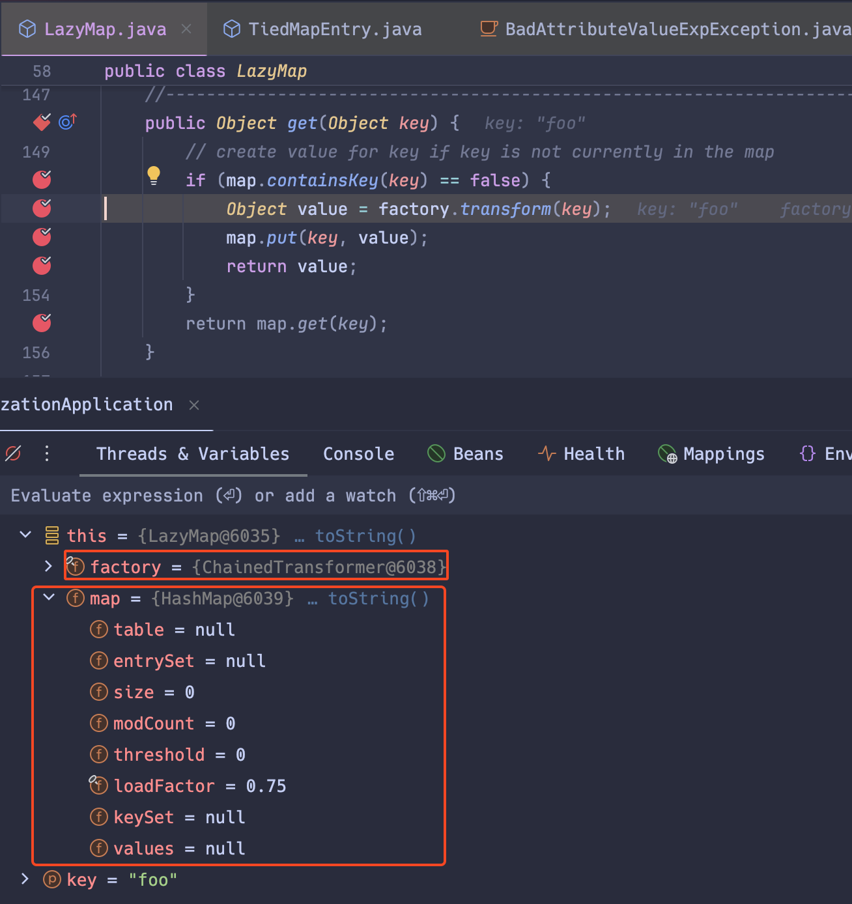Switch to the TiedMapEntry.java editor tab
852x904 pixels.
(x=334, y=28)
